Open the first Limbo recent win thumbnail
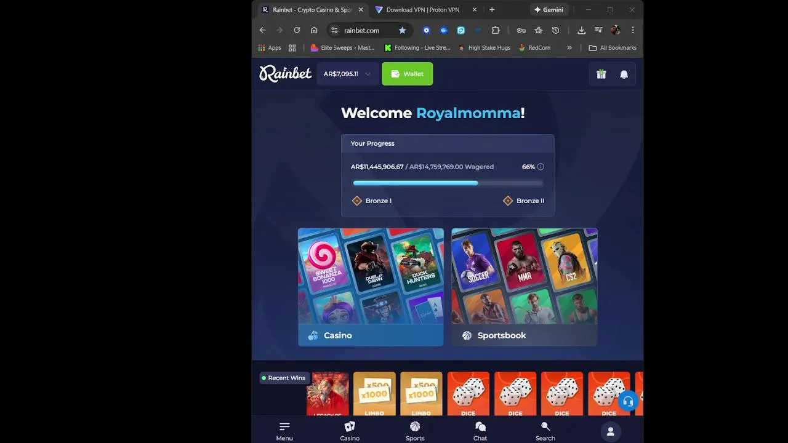The image size is (788, 443). (x=374, y=394)
